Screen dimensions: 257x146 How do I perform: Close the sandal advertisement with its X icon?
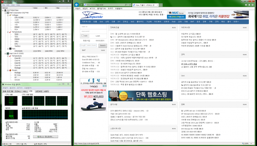click(x=106, y=86)
